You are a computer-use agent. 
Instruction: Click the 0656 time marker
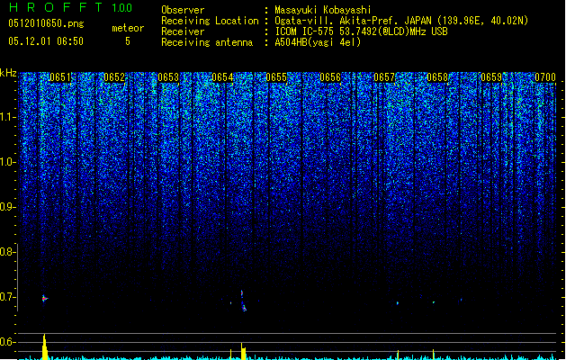[x=330, y=77]
